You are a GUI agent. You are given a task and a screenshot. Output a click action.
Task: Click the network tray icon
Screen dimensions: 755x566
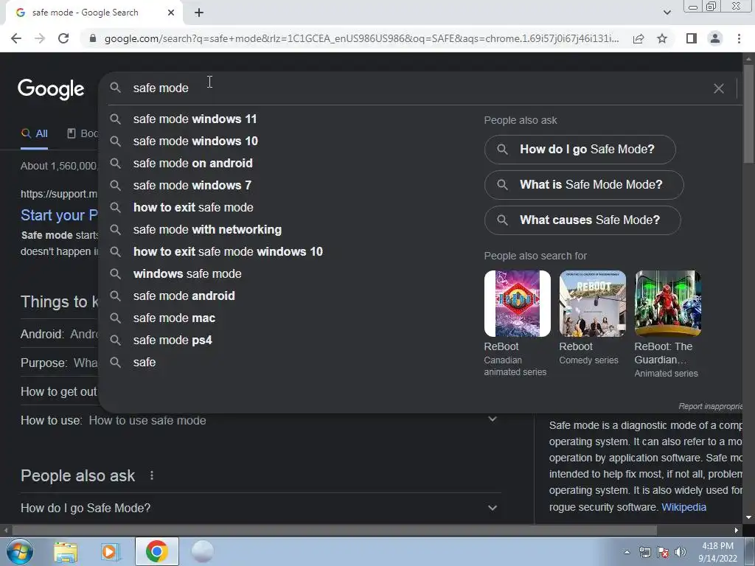coord(644,552)
